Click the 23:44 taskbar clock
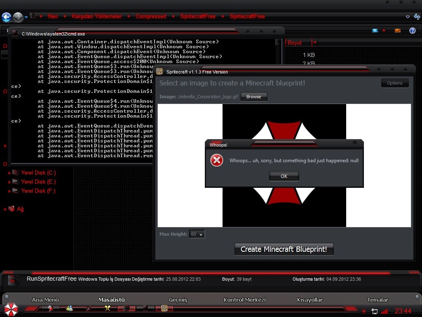 pos(403,311)
